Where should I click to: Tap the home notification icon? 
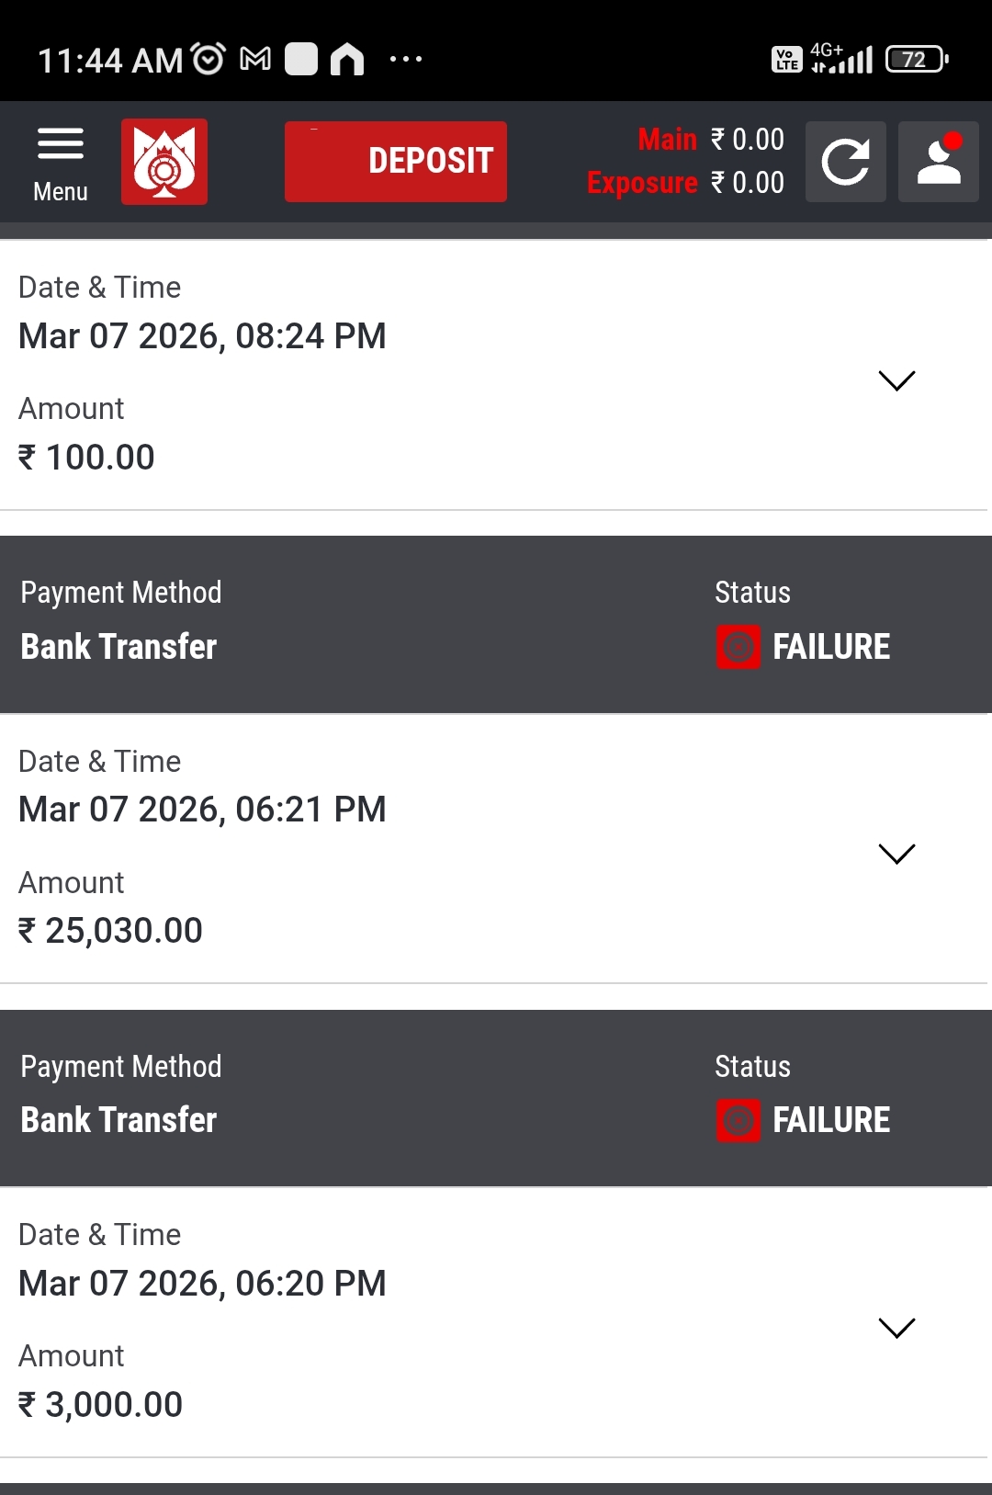click(x=347, y=60)
